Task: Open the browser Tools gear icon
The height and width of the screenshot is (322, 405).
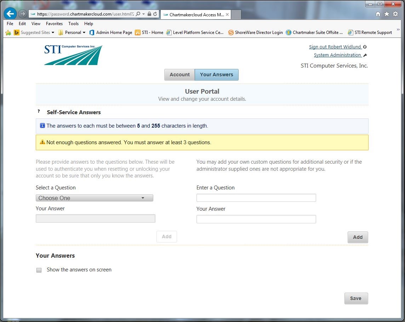Action: coord(395,14)
